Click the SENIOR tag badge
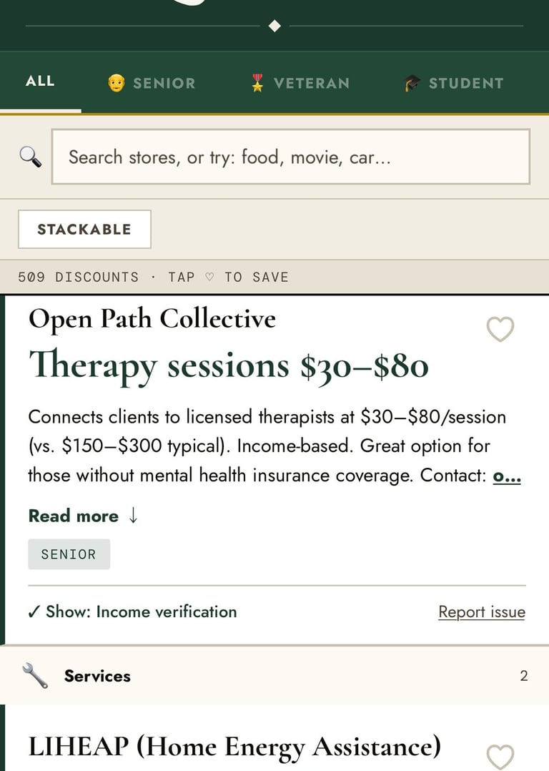The width and height of the screenshot is (549, 771). pyautogui.click(x=69, y=554)
